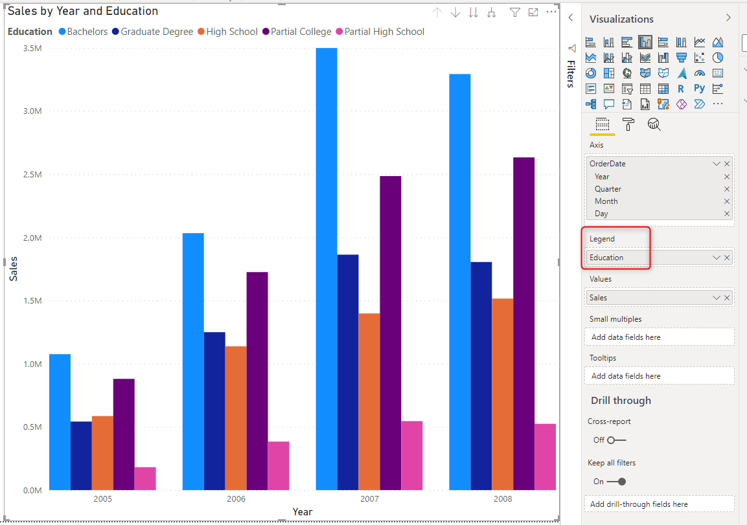This screenshot has width=747, height=525.
Task: Select the R script visual icon
Action: (x=681, y=89)
